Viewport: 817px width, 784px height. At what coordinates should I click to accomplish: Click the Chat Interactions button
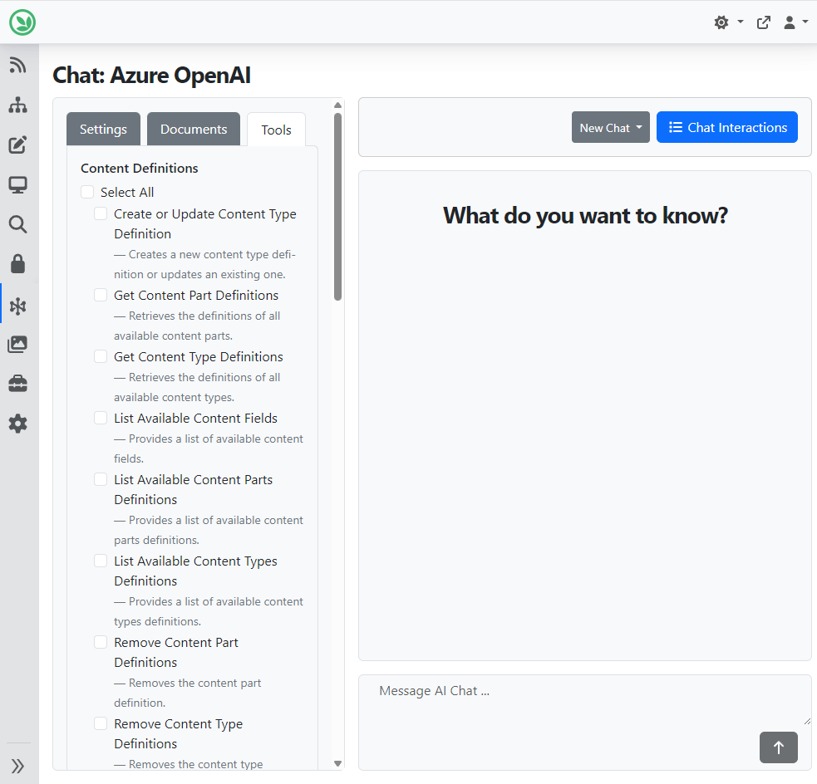(x=727, y=127)
